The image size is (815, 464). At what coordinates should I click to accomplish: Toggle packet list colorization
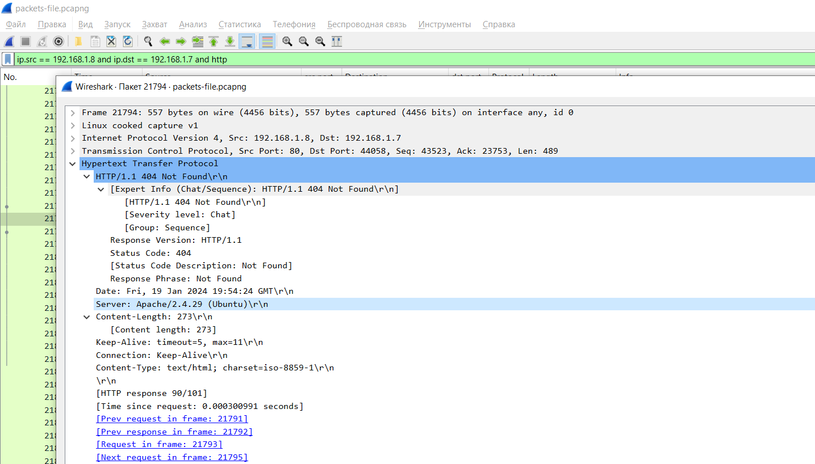[x=267, y=41]
